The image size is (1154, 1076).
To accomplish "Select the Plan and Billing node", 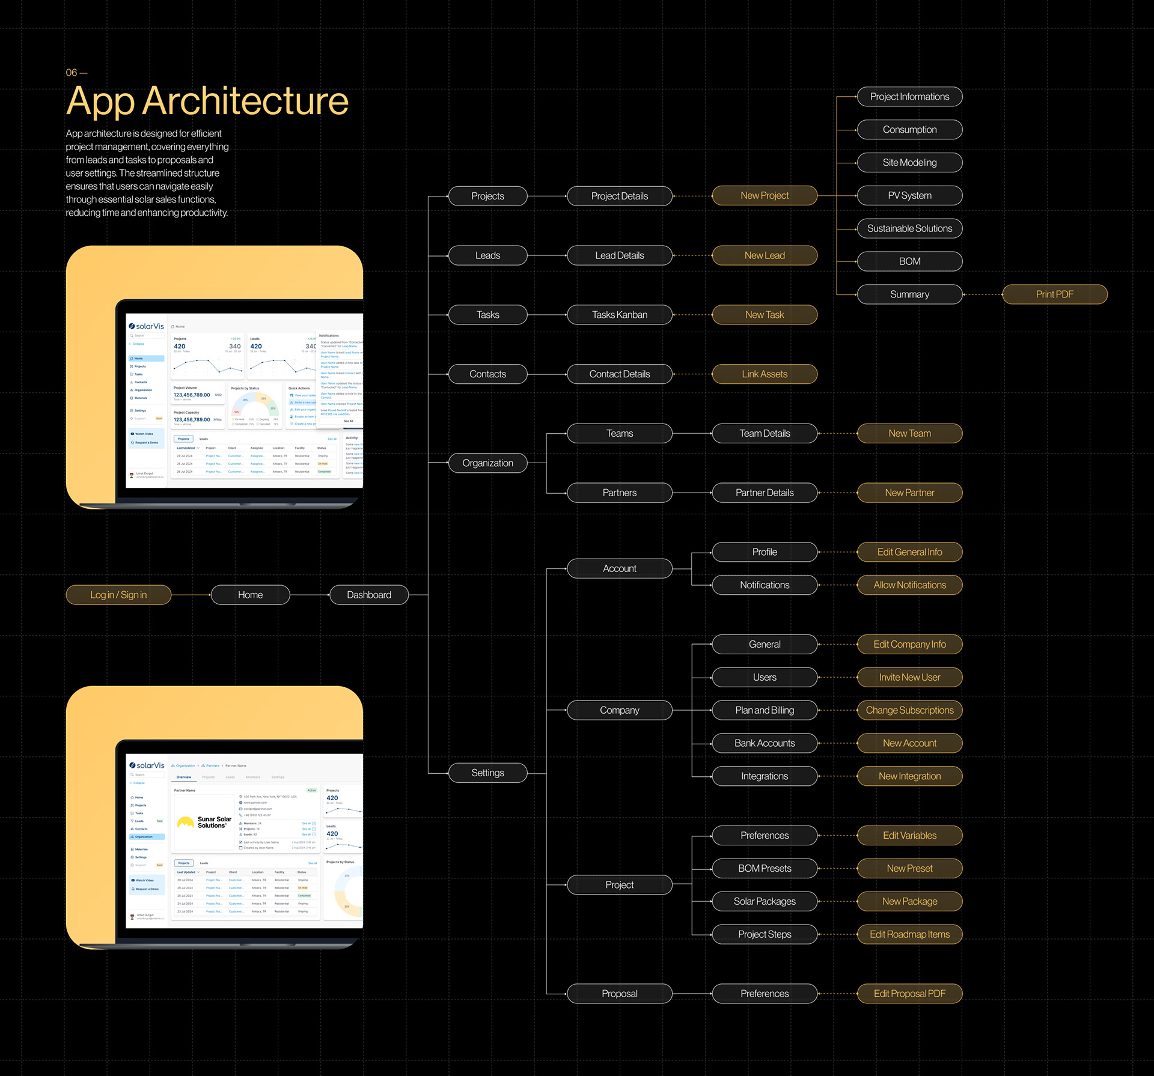I will tap(764, 710).
